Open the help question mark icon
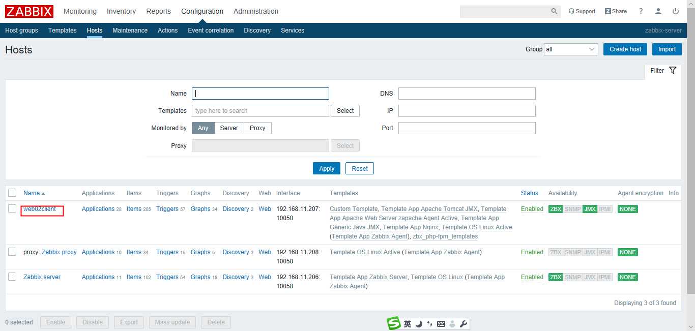 tap(641, 11)
